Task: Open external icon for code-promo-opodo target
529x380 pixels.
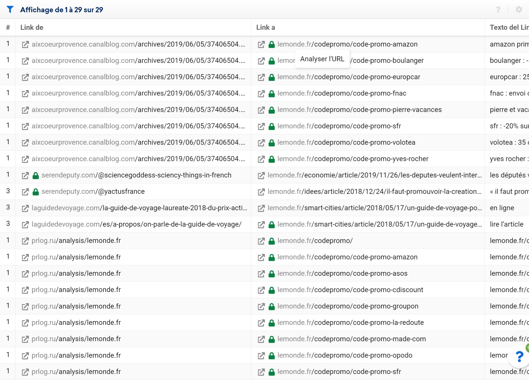Action: (x=261, y=355)
